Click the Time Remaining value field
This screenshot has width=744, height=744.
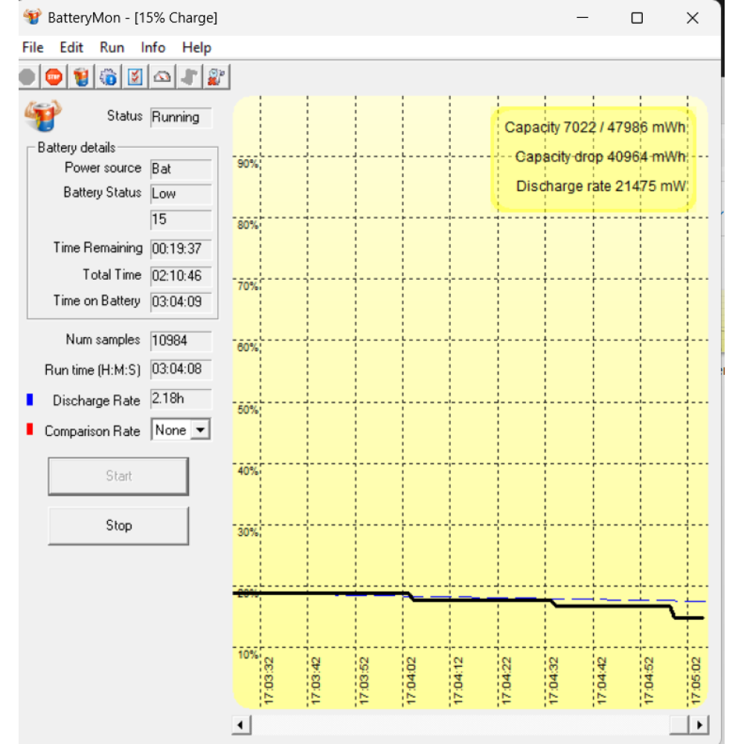(x=181, y=248)
